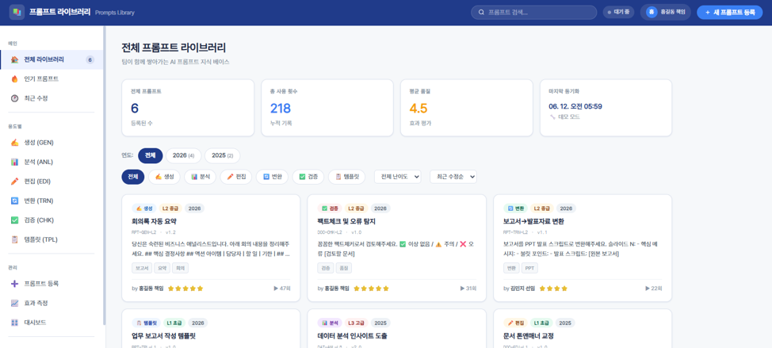Click the 총 사용 횟수 218 stat card
The image size is (772, 348).
(327, 108)
